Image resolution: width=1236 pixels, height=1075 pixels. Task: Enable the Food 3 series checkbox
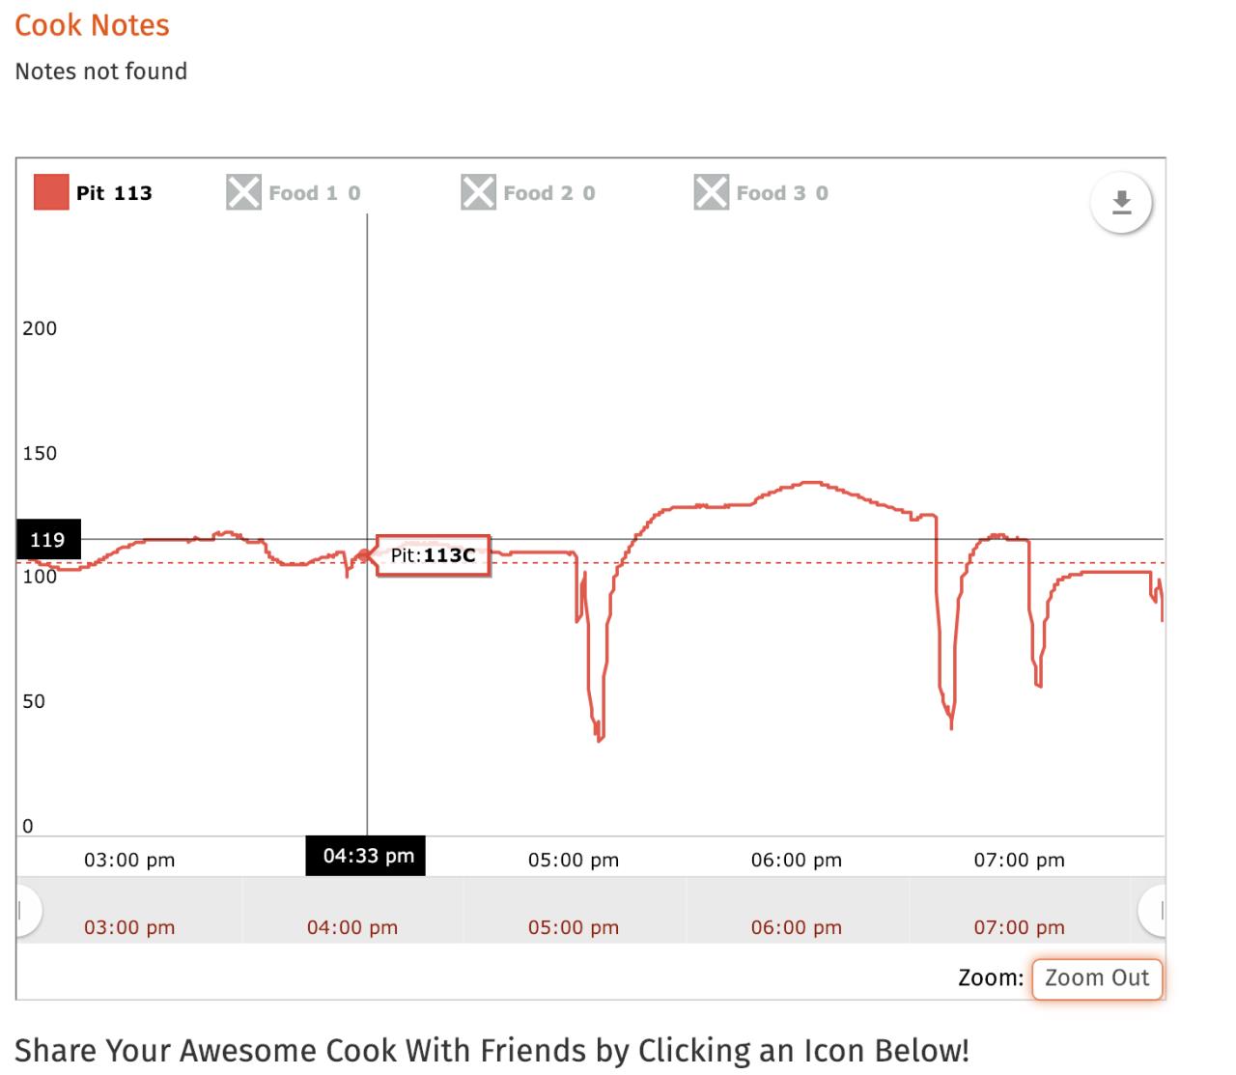[x=712, y=192]
